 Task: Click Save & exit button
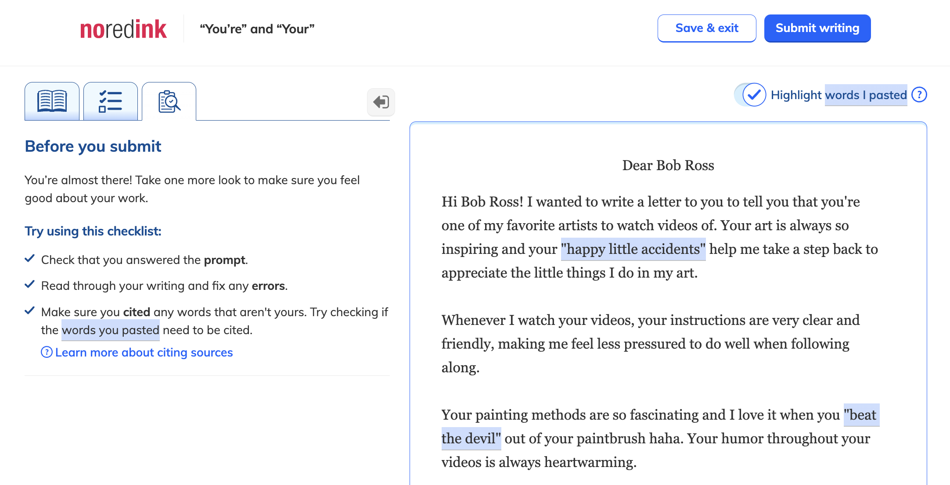tap(707, 29)
